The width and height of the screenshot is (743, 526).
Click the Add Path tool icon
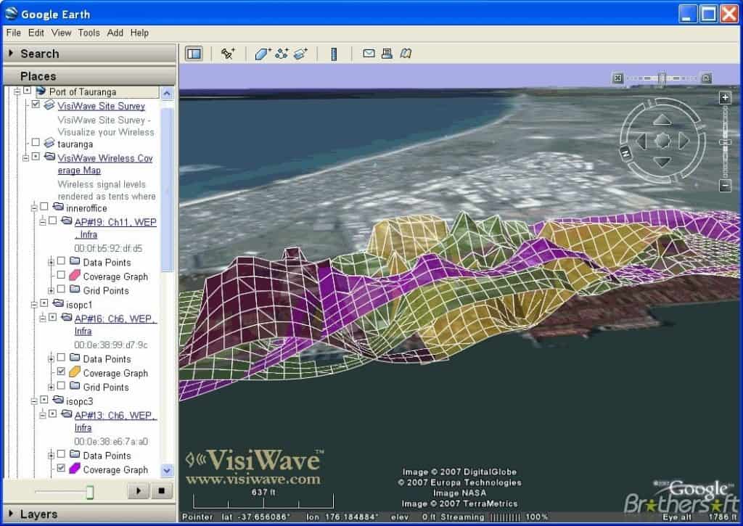click(282, 54)
